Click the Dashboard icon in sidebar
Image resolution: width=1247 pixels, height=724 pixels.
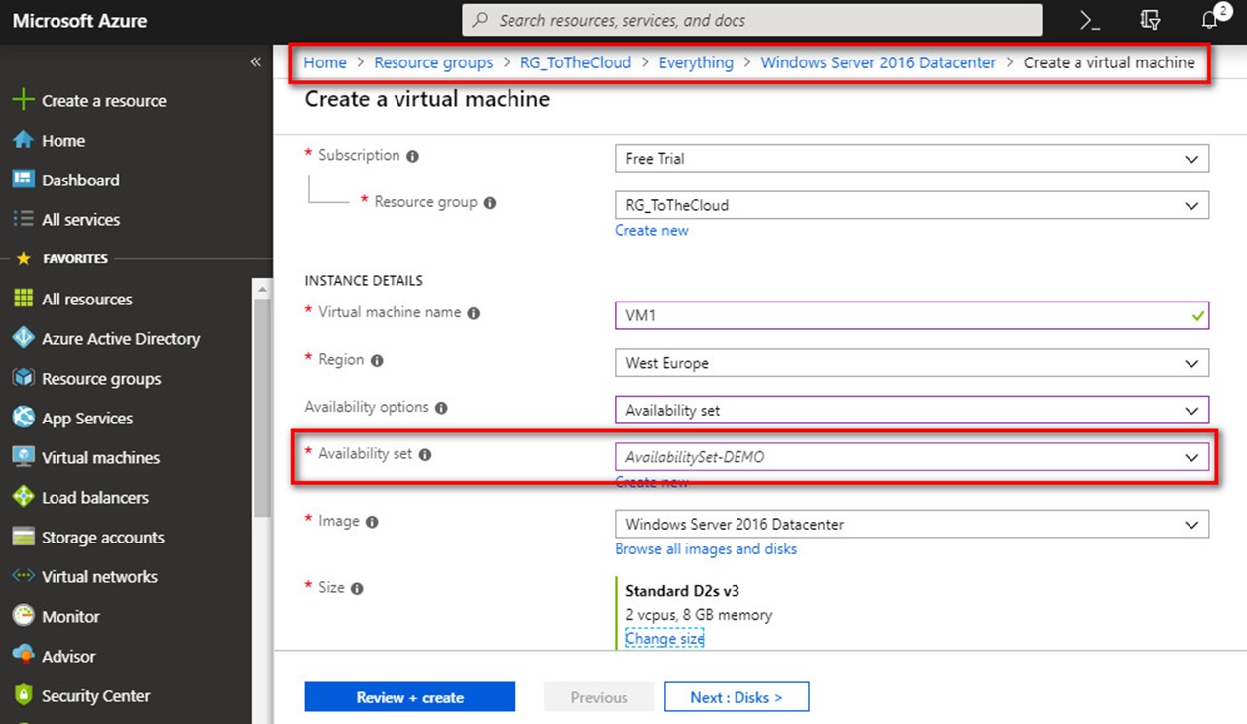pos(23,180)
